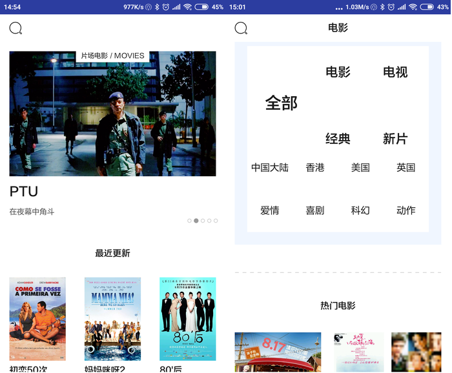Tap the alarm clock icon in the right status bar
This screenshot has width=452, height=373.
point(391,7)
